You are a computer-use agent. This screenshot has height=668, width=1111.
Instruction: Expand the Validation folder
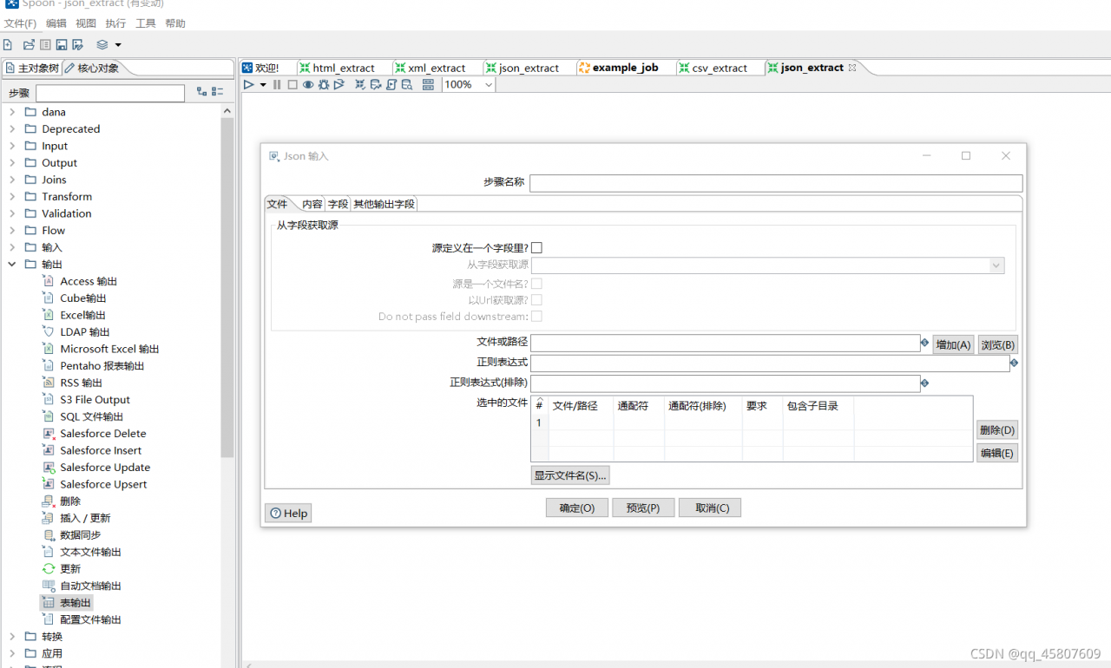point(12,213)
